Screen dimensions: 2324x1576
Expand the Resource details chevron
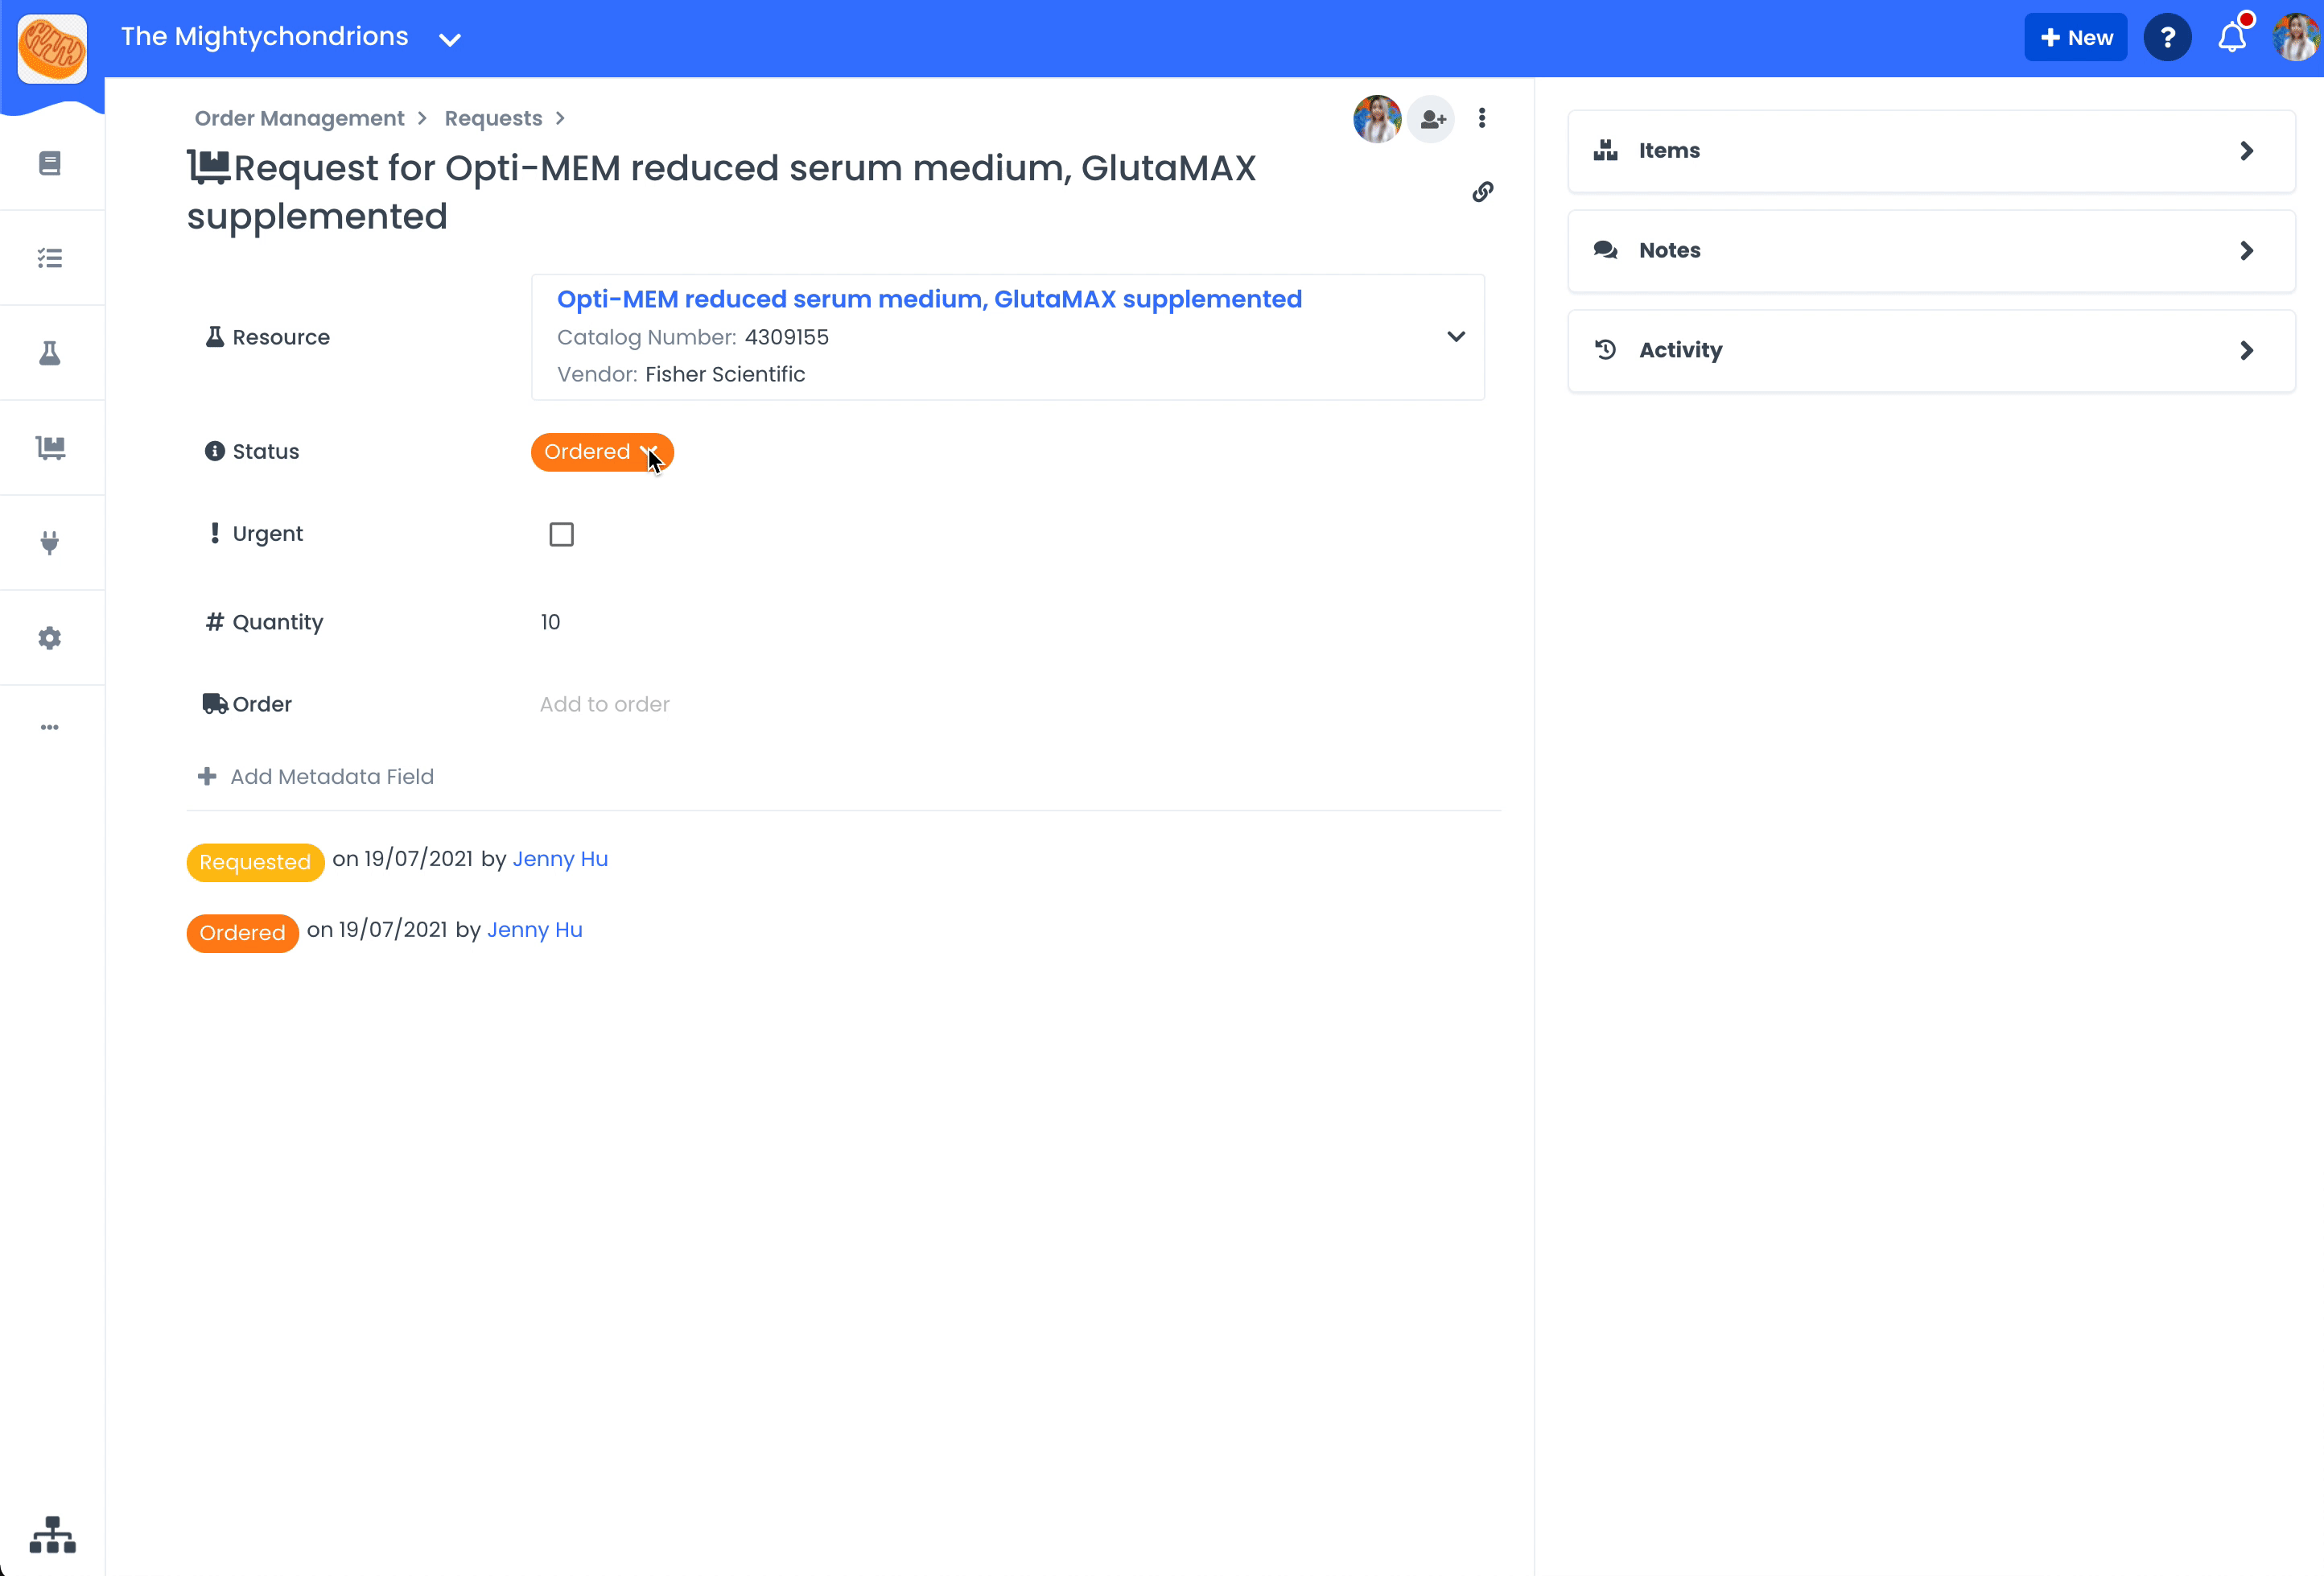click(1455, 337)
